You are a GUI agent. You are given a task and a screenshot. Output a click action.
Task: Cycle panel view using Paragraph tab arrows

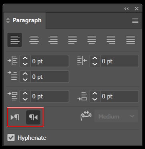tap(8, 21)
